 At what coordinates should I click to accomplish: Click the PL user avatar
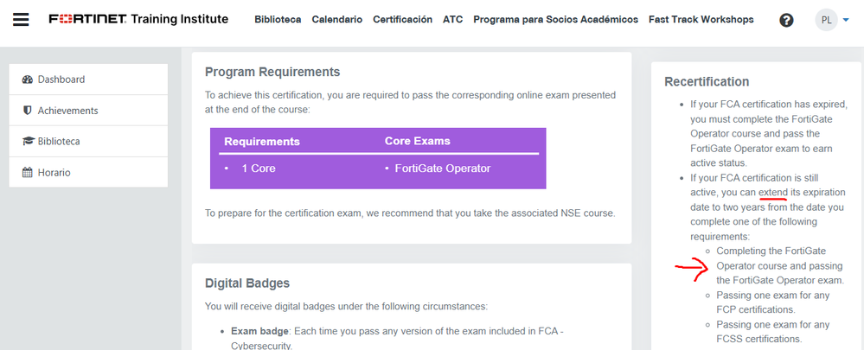(825, 21)
